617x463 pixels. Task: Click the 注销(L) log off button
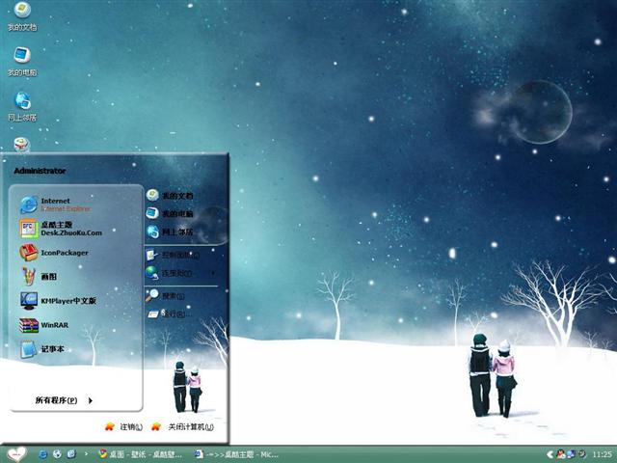tap(124, 426)
